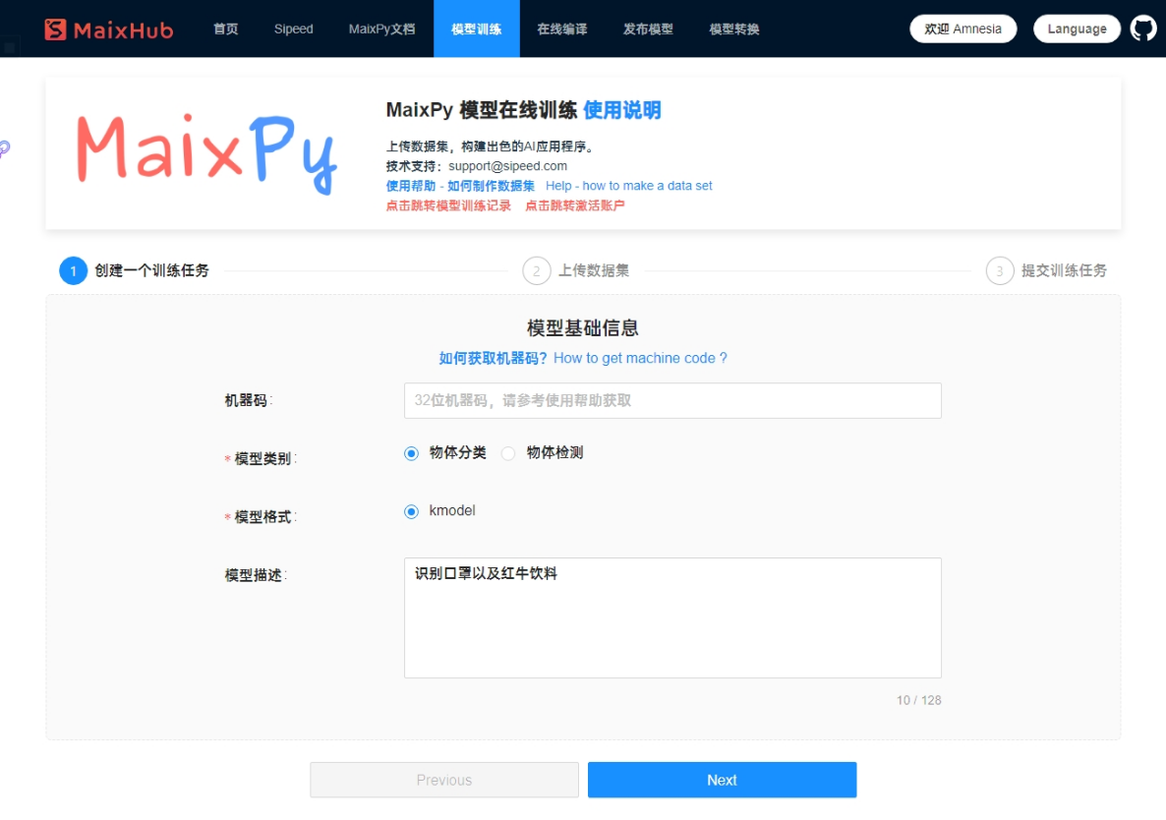Open the GitHub icon link

click(1143, 29)
